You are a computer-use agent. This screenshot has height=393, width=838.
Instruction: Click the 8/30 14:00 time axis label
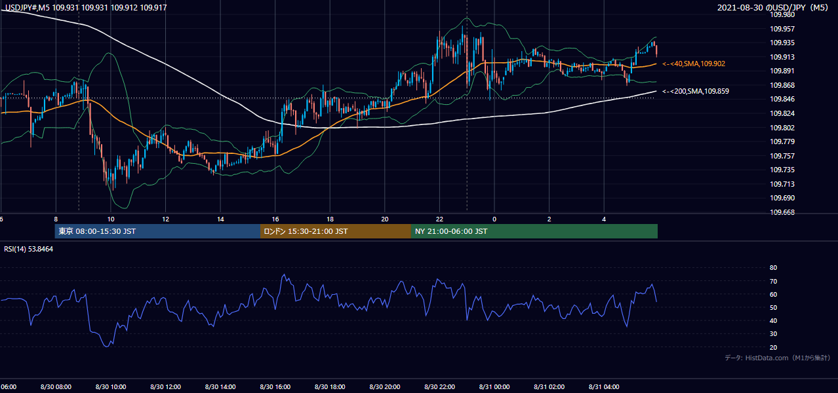click(x=220, y=387)
